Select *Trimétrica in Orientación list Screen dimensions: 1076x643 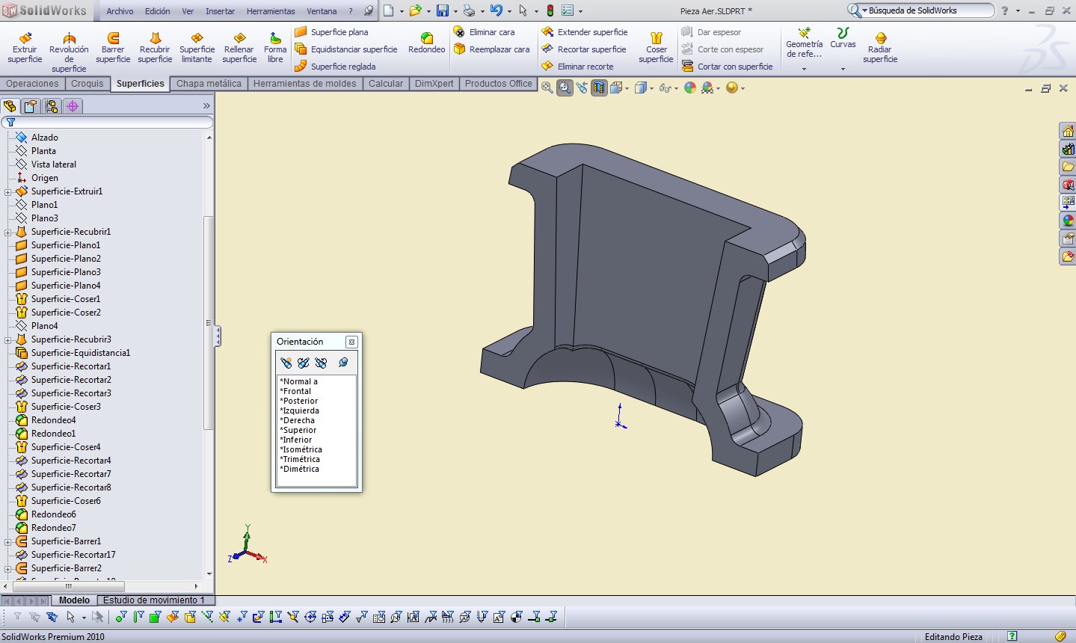pyautogui.click(x=300, y=459)
